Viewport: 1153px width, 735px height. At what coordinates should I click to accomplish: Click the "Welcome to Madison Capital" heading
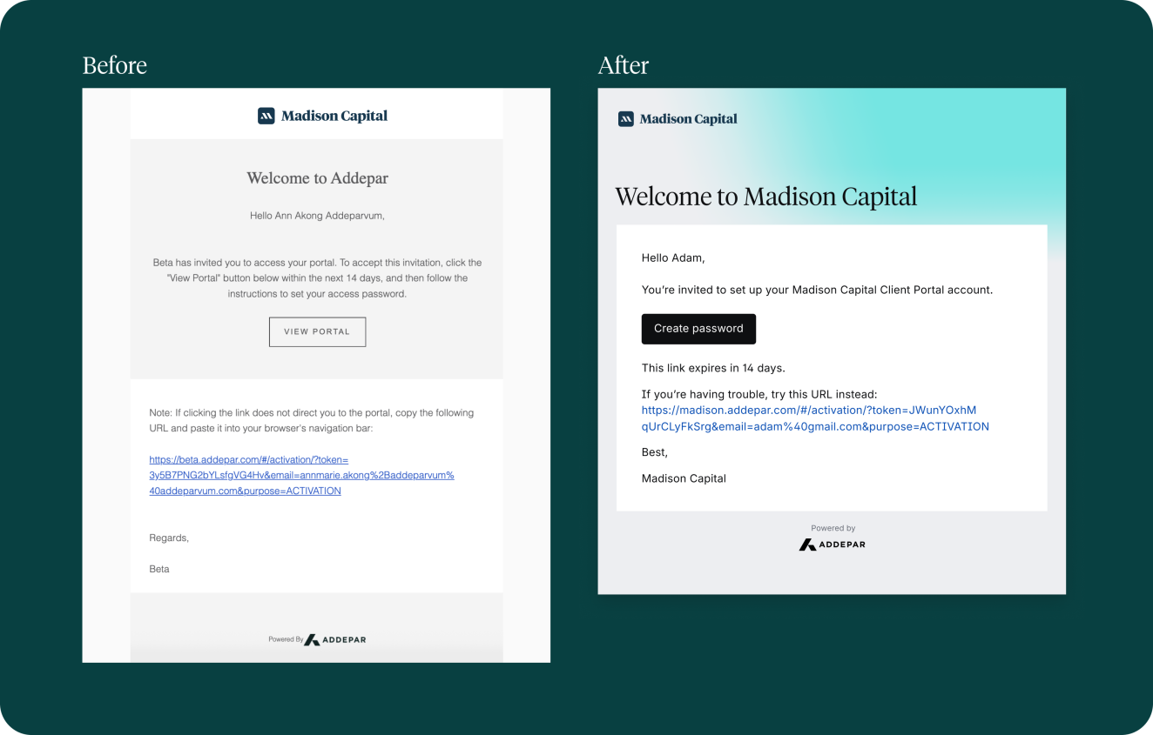[766, 197]
